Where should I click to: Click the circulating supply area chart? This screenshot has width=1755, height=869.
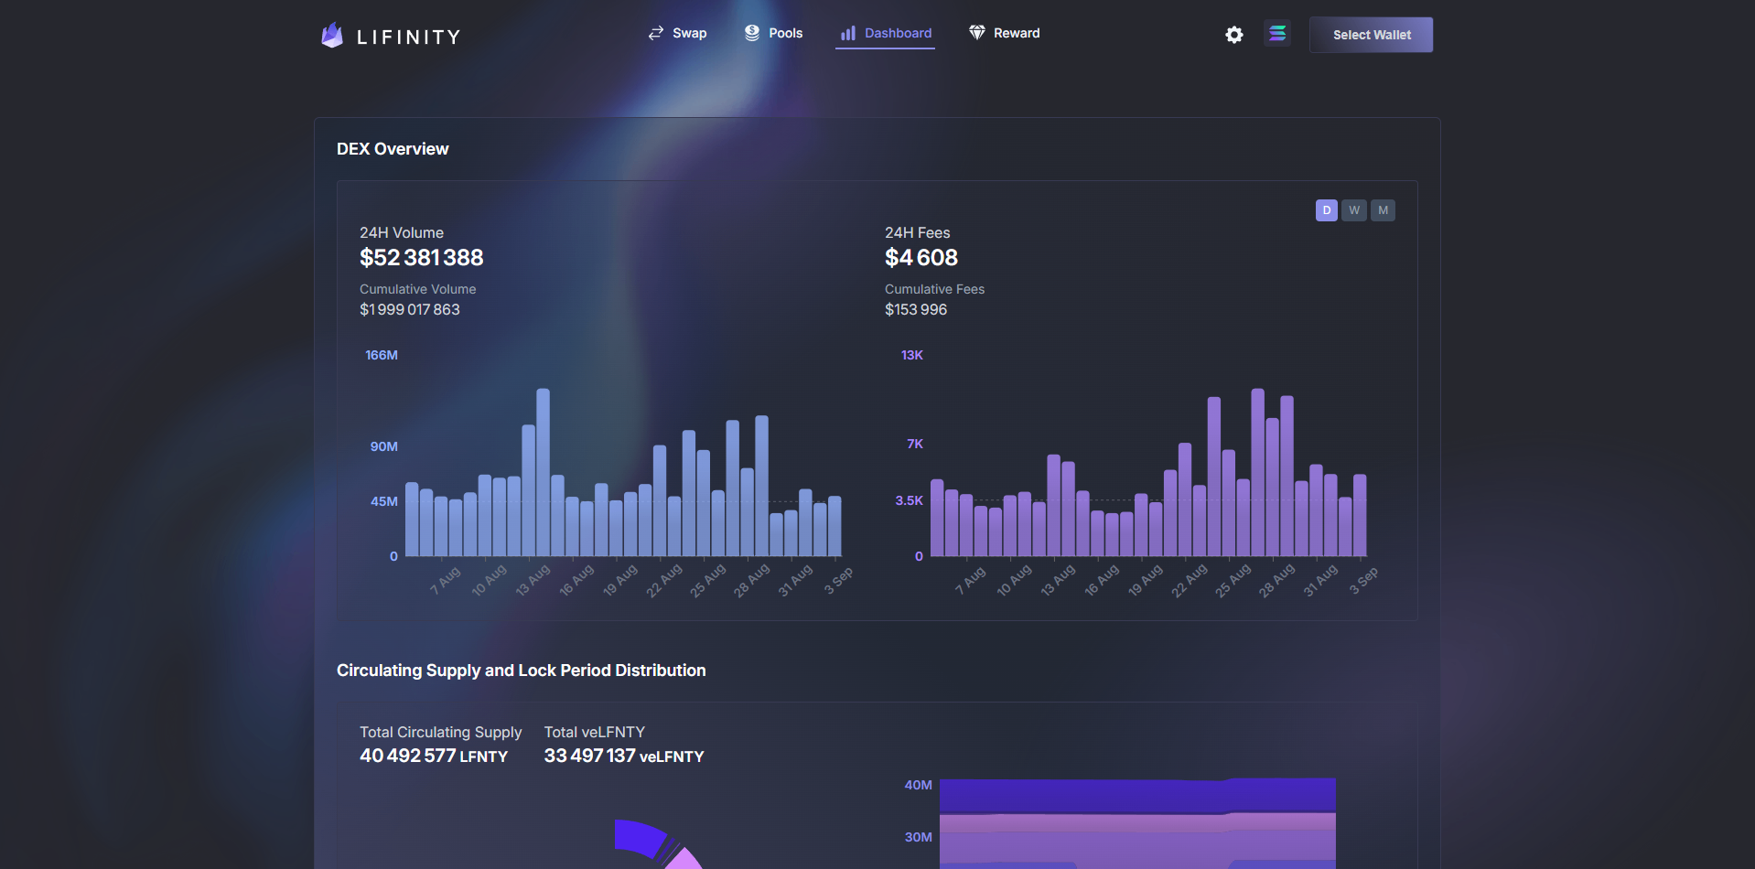point(1136,823)
